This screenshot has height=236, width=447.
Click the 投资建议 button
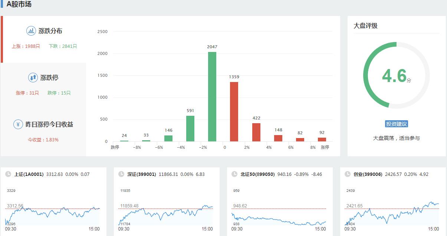(x=397, y=124)
